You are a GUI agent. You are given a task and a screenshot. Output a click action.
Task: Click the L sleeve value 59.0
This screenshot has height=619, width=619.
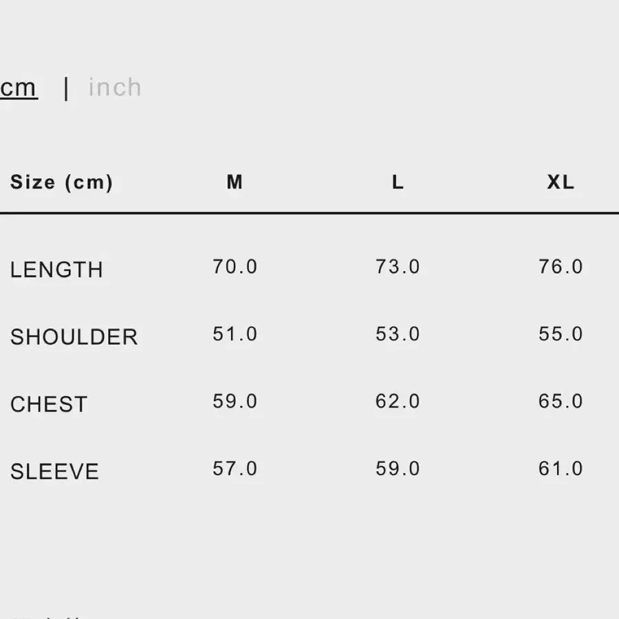398,469
